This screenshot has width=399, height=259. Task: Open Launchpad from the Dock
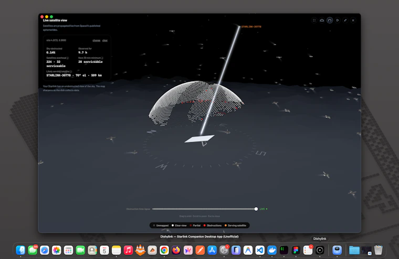[68, 251]
